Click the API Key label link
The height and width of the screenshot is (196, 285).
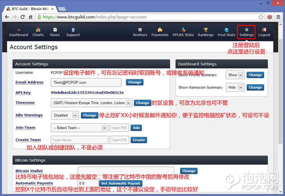[23, 92]
